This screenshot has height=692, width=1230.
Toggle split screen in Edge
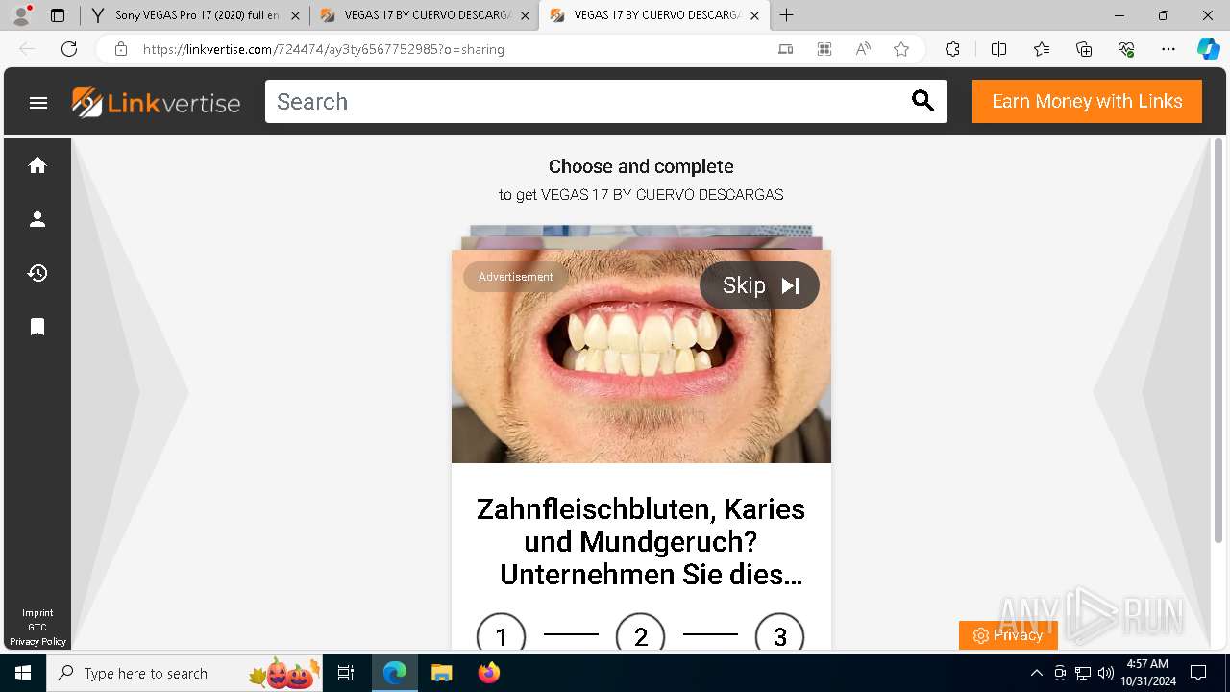(x=998, y=49)
